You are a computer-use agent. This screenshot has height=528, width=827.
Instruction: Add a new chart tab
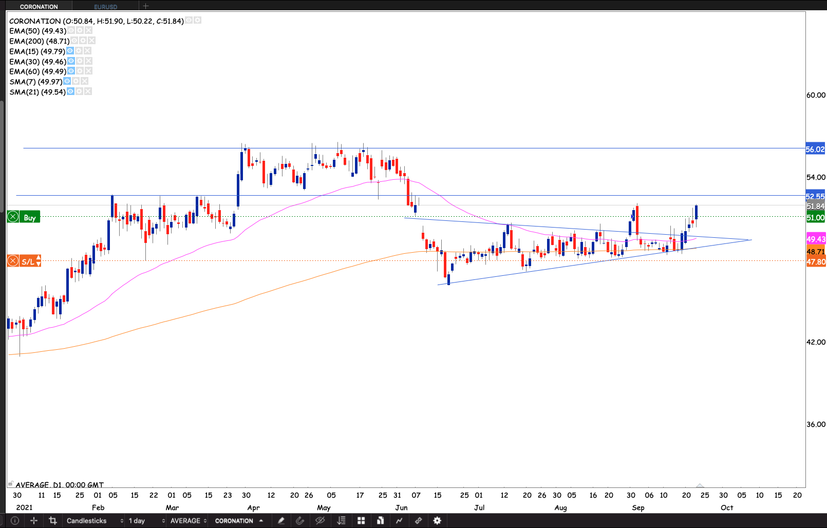pos(146,6)
